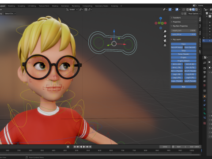Open Tool properties tab icon

[204, 63]
